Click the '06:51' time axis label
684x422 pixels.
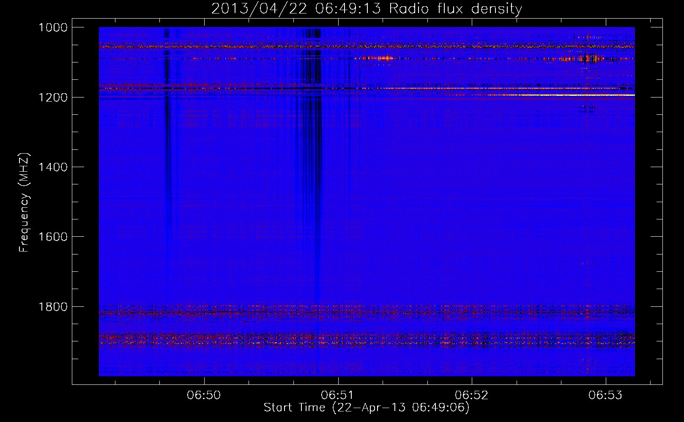pyautogui.click(x=338, y=395)
